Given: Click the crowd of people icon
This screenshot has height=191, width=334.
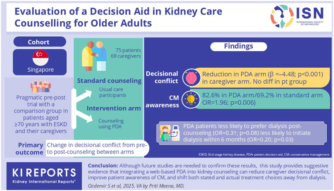Looking at the screenshot, I should pos(41,86).
